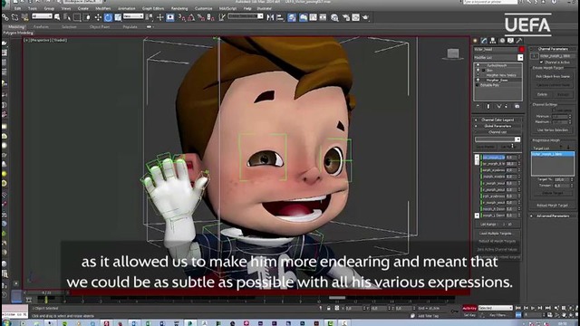Open the Graph Editors menu
Viewport: 580px width, 326px height.
click(x=153, y=8)
